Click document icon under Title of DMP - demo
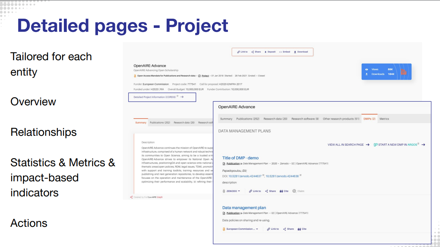Viewport: 440px width, 247px height. (224, 164)
